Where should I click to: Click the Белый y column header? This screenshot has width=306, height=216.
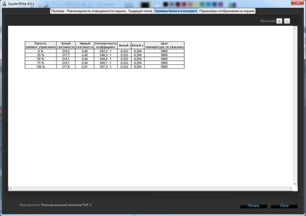click(x=138, y=45)
